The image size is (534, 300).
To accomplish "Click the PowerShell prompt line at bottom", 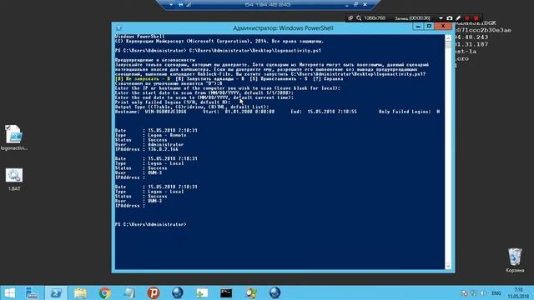I will pyautogui.click(x=151, y=224).
